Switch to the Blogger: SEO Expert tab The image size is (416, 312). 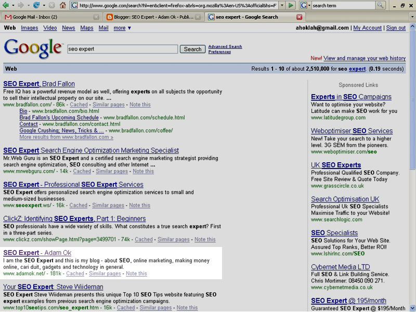153,17
